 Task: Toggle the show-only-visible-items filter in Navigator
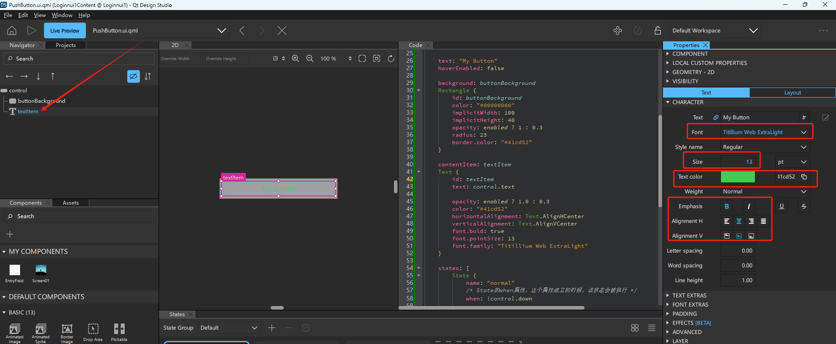tap(133, 76)
